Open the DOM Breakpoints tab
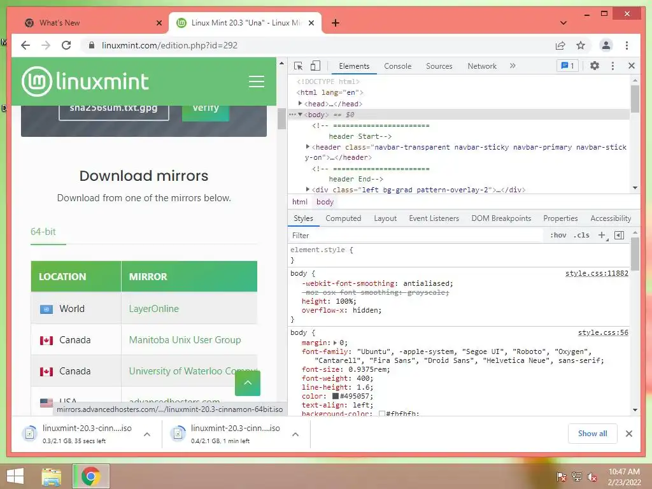This screenshot has height=489, width=652. tap(501, 218)
